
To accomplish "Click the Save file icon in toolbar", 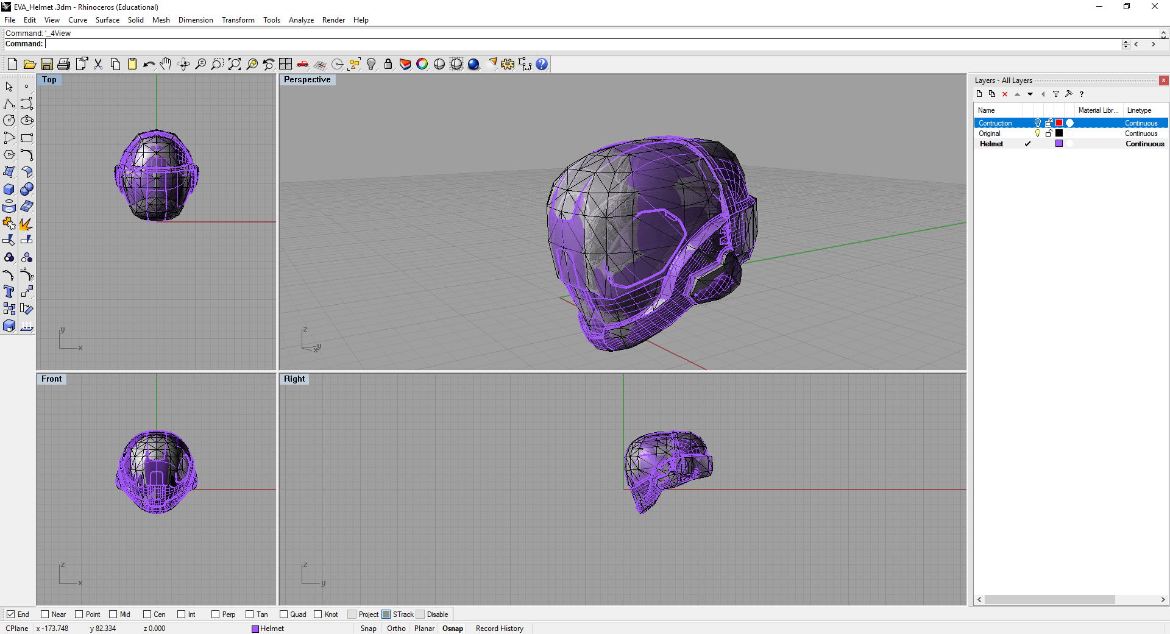I will [46, 64].
